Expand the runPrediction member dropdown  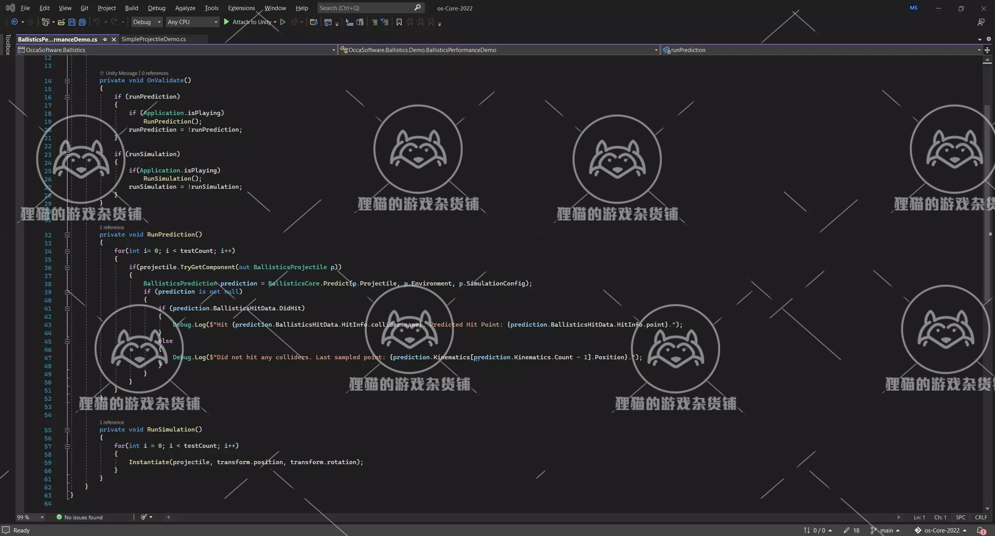point(979,50)
